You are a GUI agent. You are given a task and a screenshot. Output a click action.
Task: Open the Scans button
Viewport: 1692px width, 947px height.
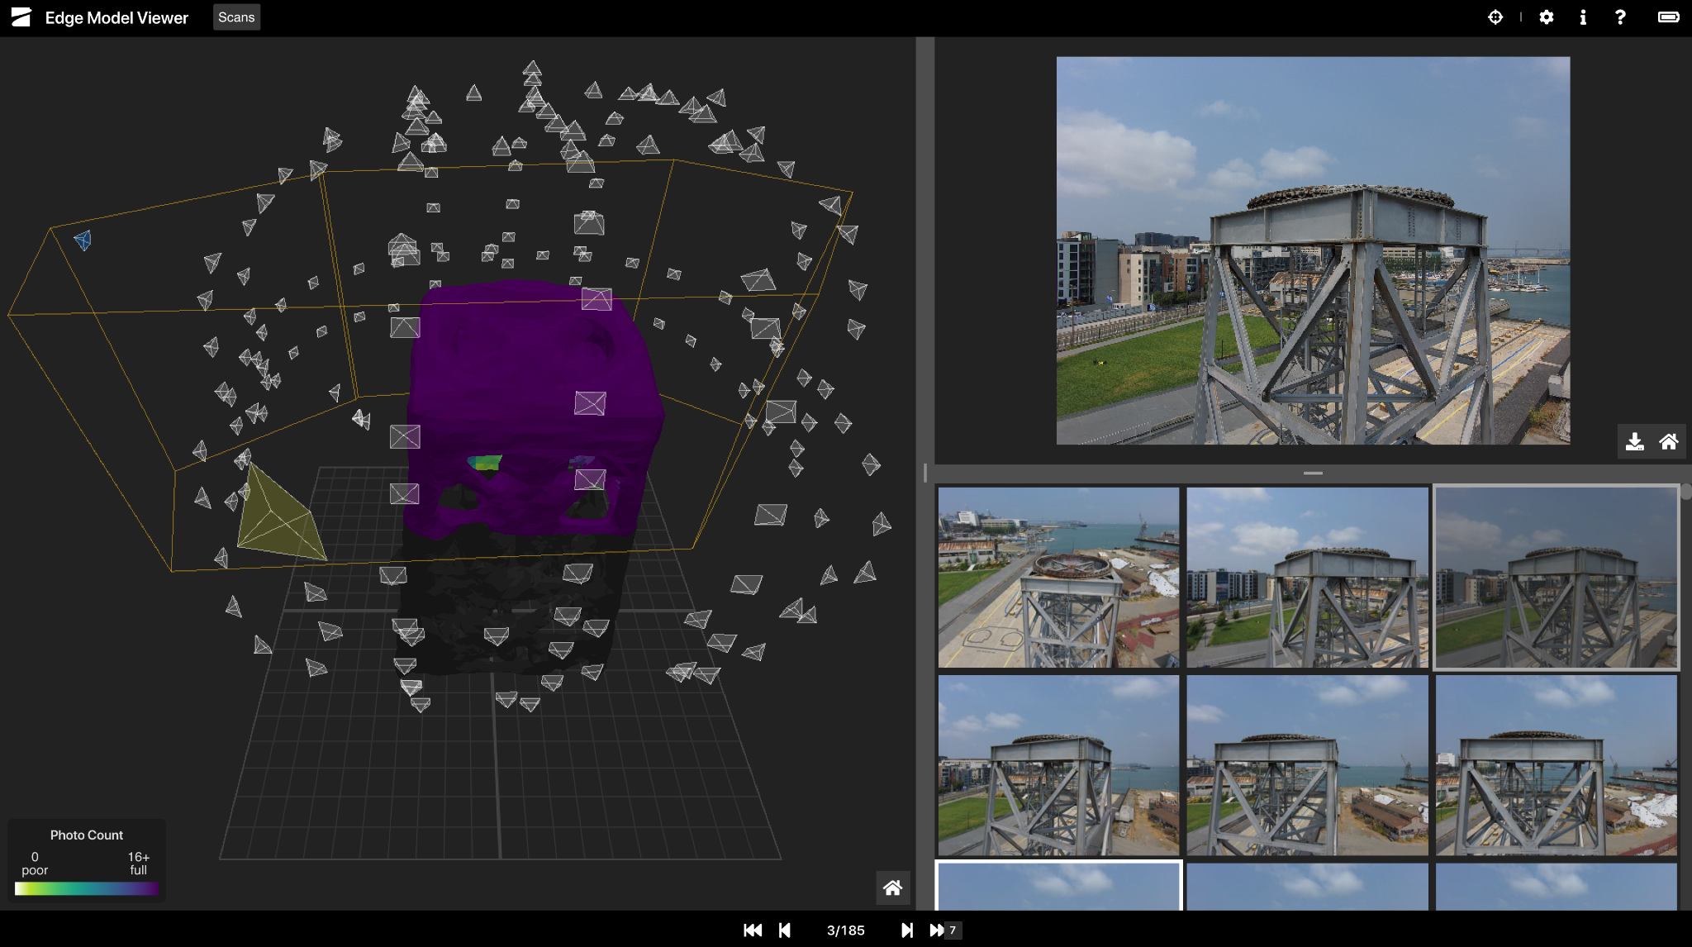tap(236, 17)
